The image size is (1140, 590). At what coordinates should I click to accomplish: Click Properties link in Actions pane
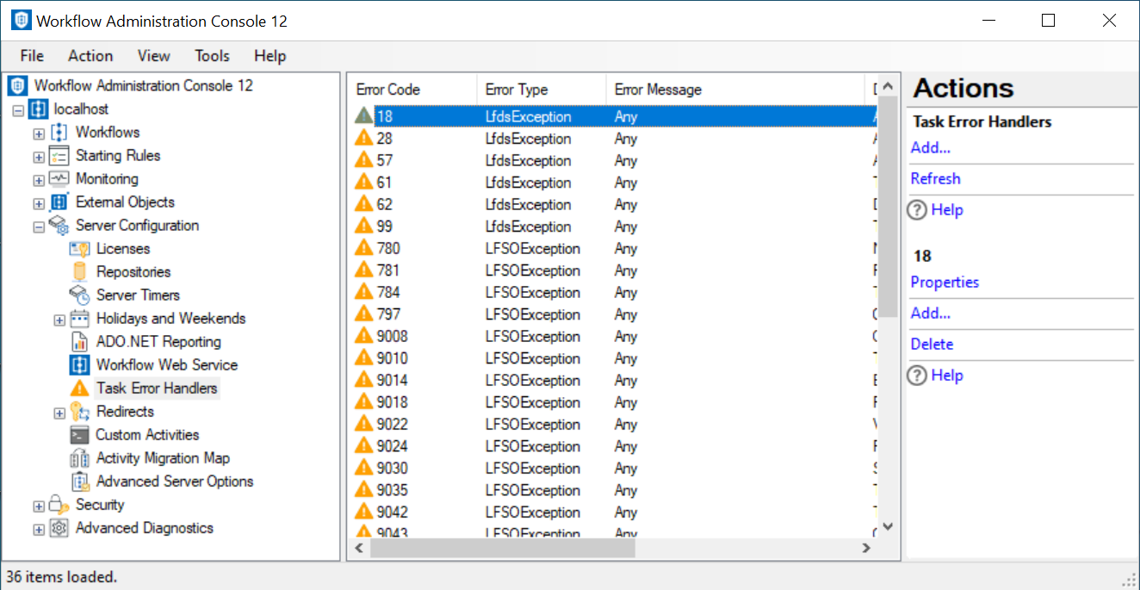click(945, 282)
